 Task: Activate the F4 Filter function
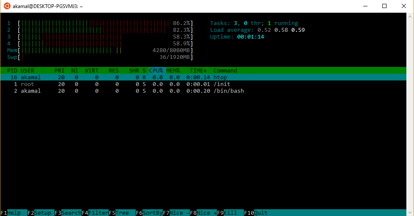coord(95,213)
